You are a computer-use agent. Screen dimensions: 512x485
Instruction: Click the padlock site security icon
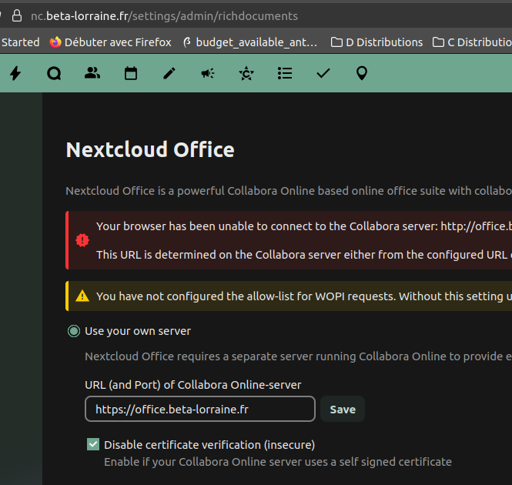16,15
